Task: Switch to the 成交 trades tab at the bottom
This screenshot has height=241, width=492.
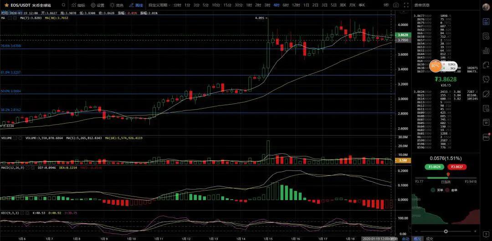Action: click(429, 238)
